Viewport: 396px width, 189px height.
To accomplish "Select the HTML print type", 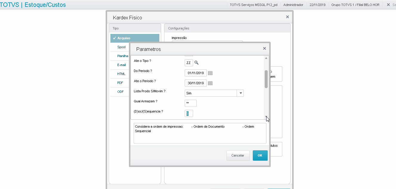I will click(121, 74).
